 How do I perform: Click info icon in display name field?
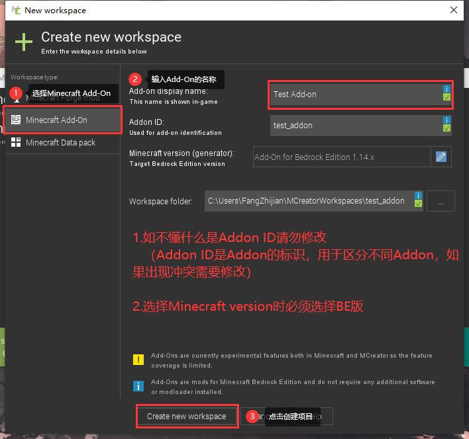tap(446, 89)
